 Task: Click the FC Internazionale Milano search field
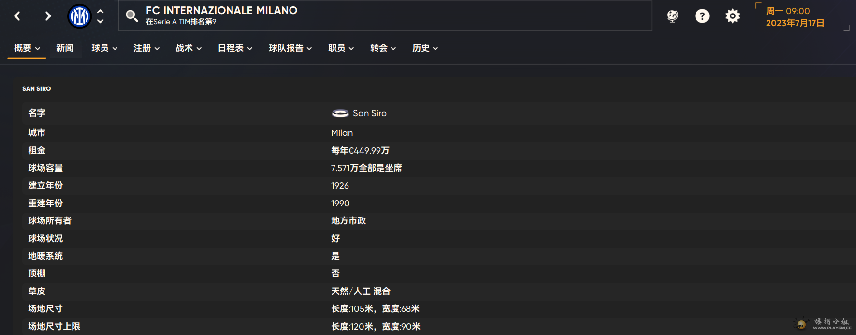(x=387, y=16)
